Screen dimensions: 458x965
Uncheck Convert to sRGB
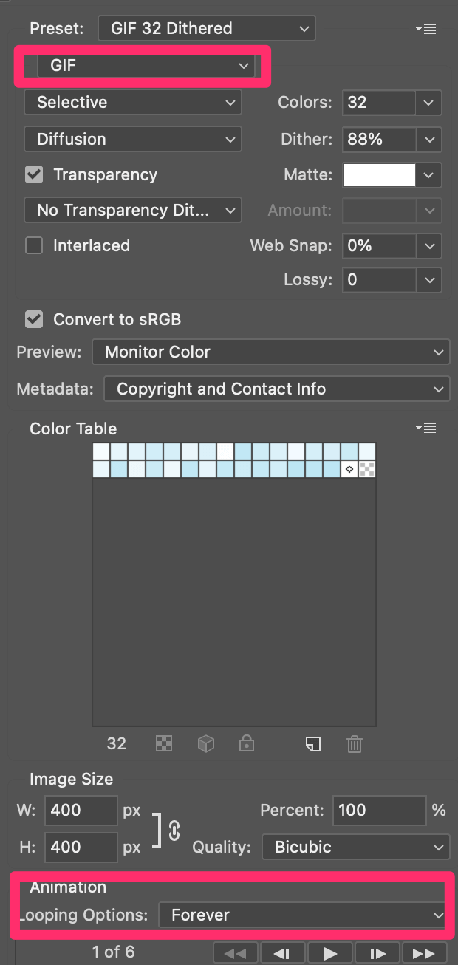[33, 319]
